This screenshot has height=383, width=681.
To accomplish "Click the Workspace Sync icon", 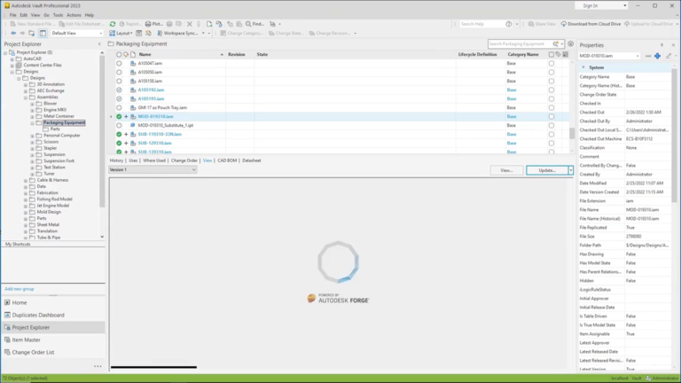I will pyautogui.click(x=160, y=33).
